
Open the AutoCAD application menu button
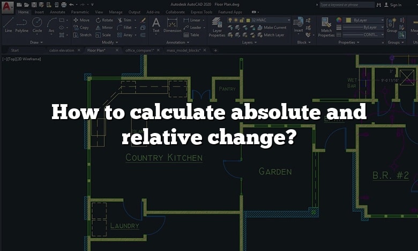[8, 7]
